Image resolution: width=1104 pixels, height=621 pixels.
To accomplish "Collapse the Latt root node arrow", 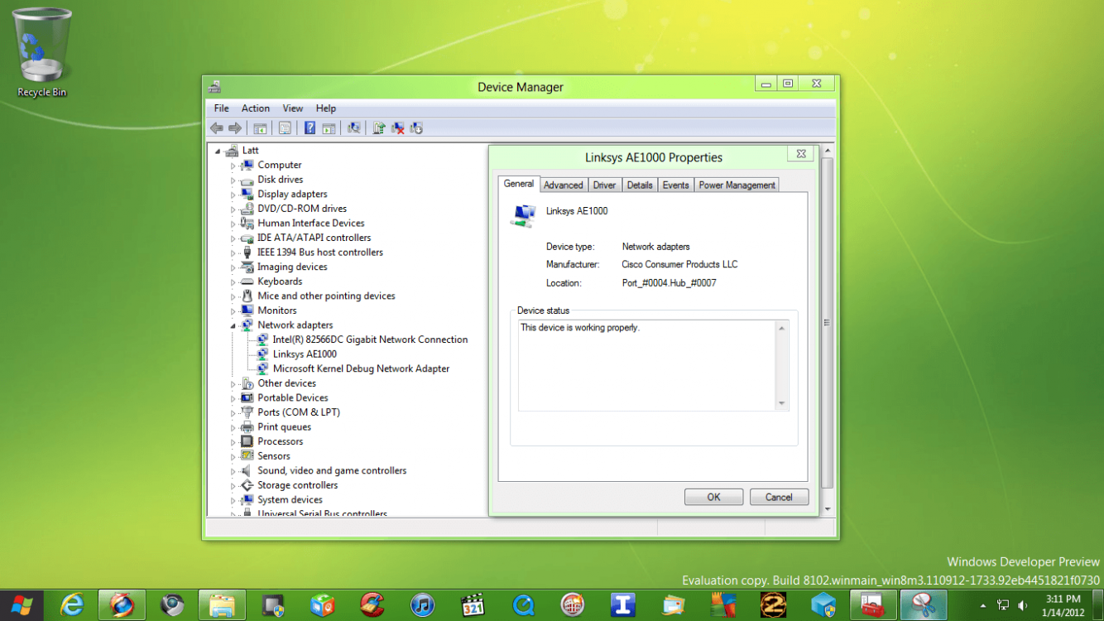I will [218, 151].
